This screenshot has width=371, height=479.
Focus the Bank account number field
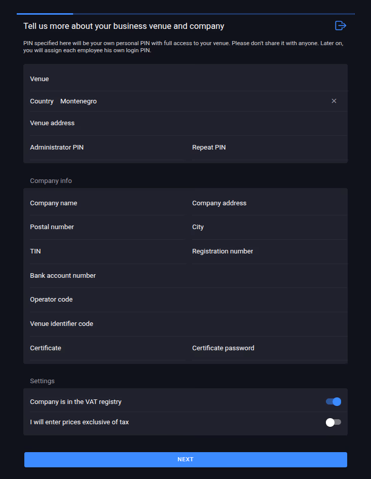point(189,276)
